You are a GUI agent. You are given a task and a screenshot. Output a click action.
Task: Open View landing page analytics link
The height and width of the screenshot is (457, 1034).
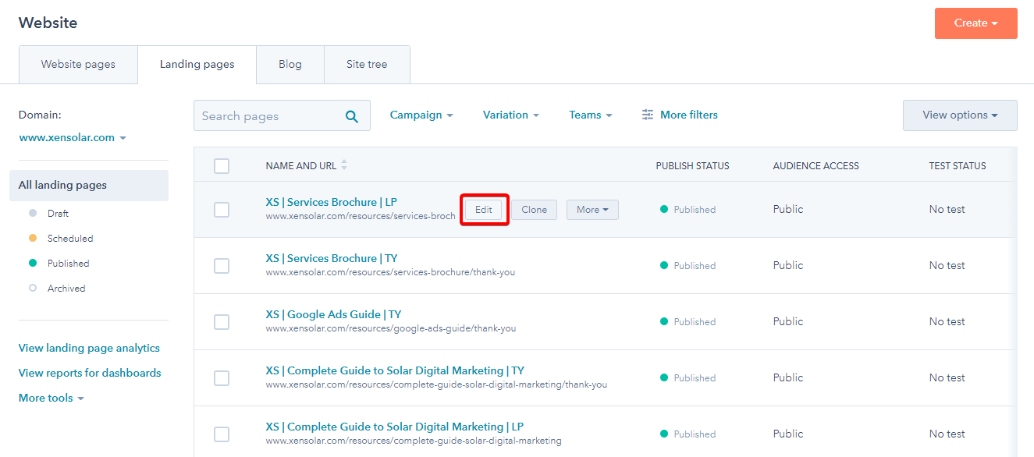click(89, 348)
